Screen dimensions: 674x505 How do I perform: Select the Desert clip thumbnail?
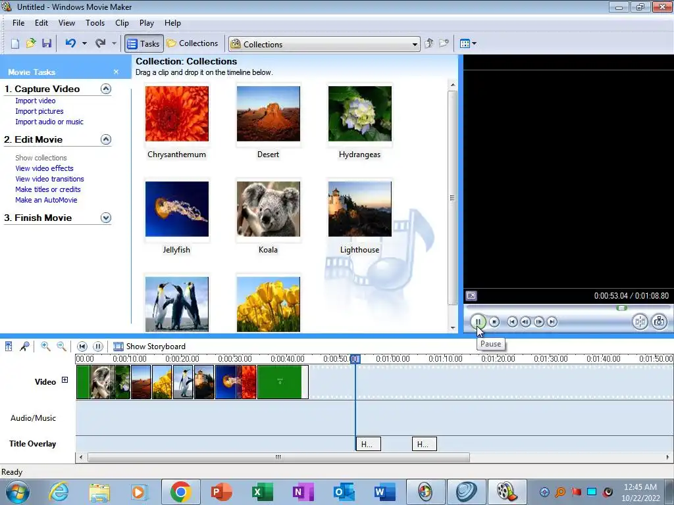tap(269, 114)
